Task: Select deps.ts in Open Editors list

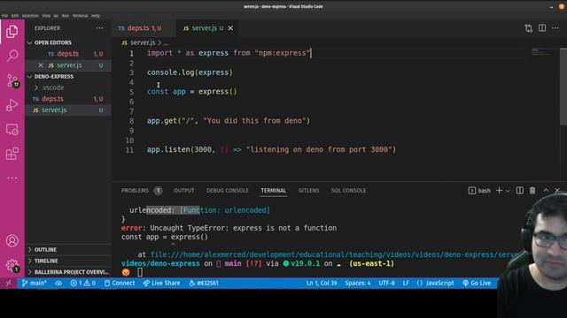Action: 68,54
